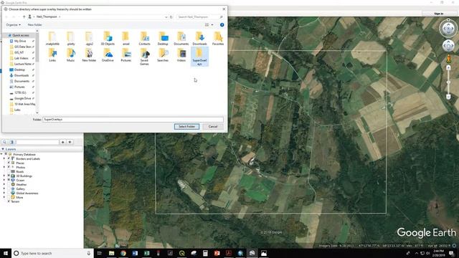Select Lab Videos in navigation pane
This screenshot has height=258, width=459.
tap(21, 58)
